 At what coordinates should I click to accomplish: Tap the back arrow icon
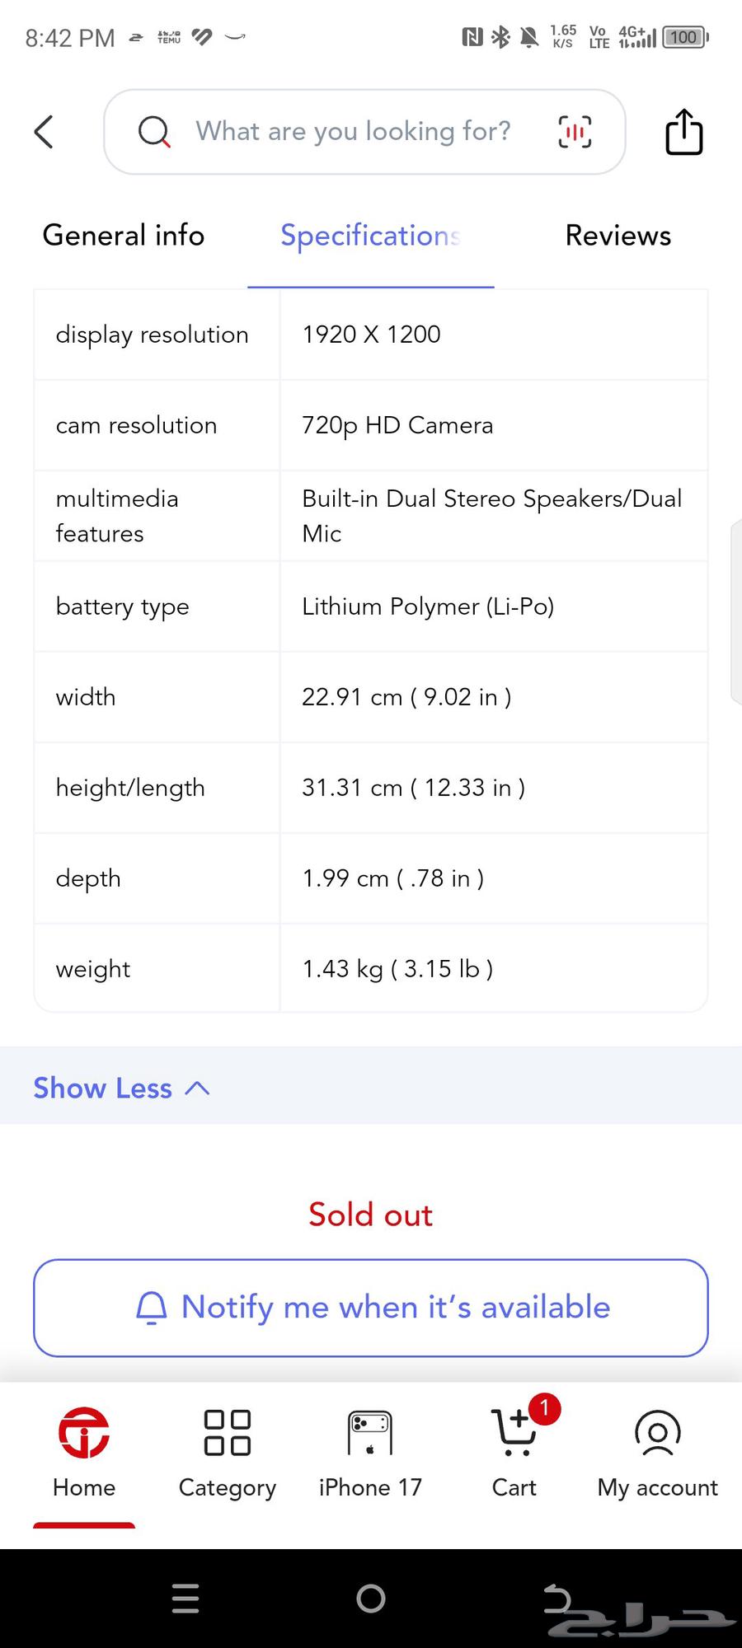tap(45, 132)
